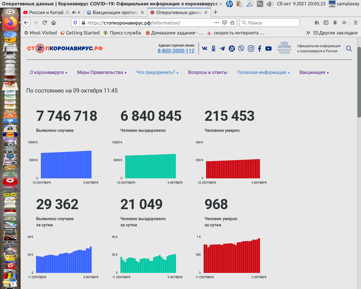Click the daily cases за сутки chart
Viewport: 361px width, 289px height.
click(64, 260)
